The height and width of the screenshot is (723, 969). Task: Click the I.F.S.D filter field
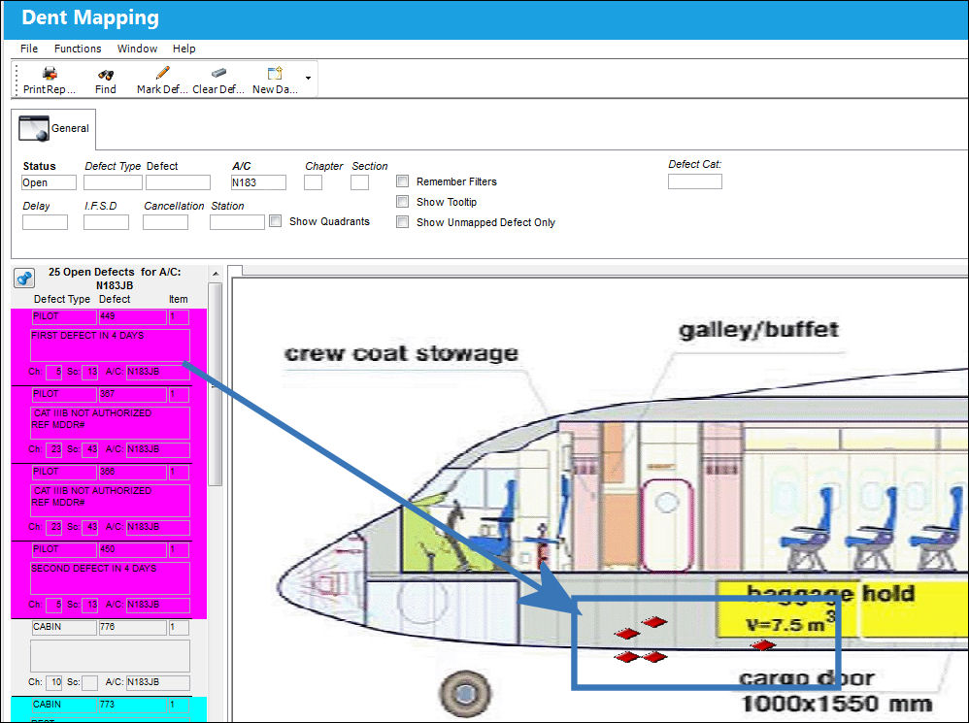click(x=106, y=222)
